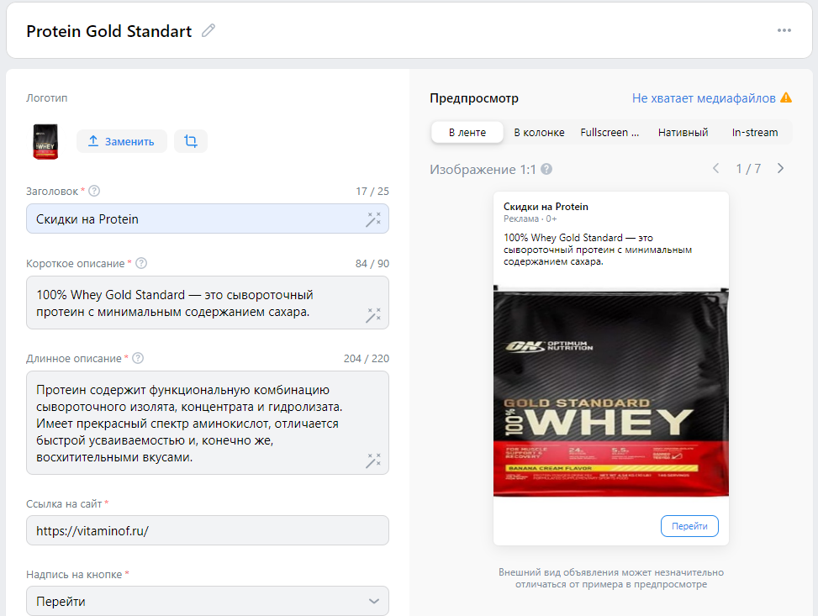The image size is (818, 616).
Task: Click the Изображение 1:1 label
Action: (483, 170)
